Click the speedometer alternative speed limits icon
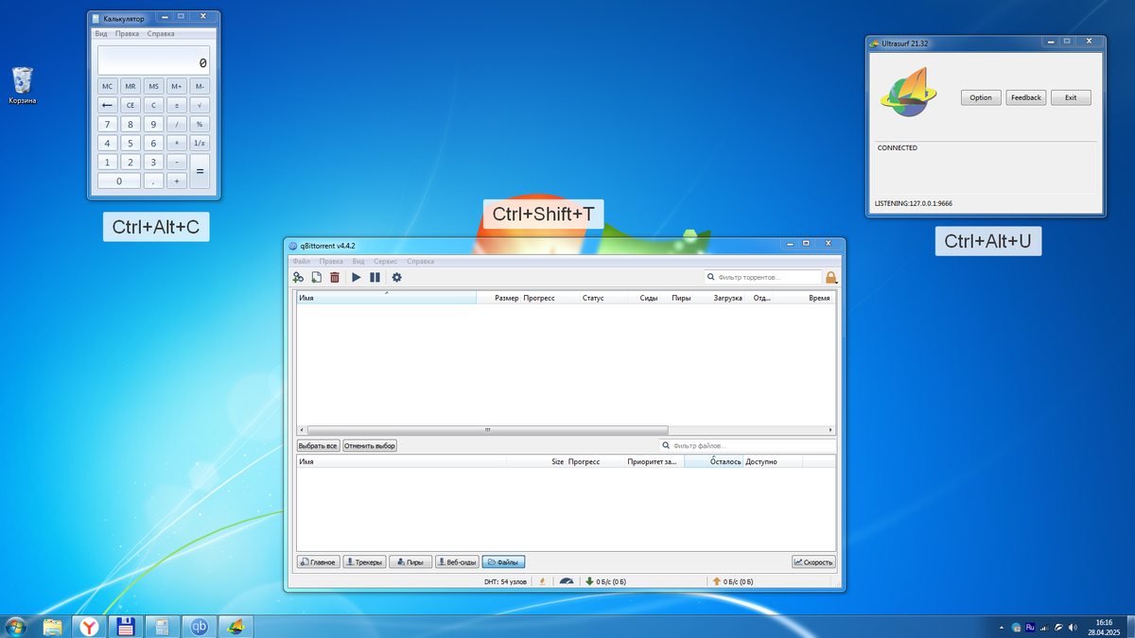 [x=566, y=581]
